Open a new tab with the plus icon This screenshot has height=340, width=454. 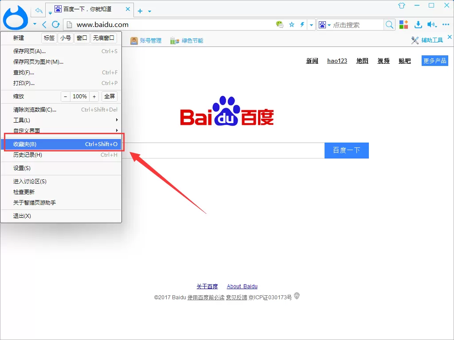140,11
